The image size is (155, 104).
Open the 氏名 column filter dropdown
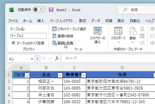(x=60, y=75)
